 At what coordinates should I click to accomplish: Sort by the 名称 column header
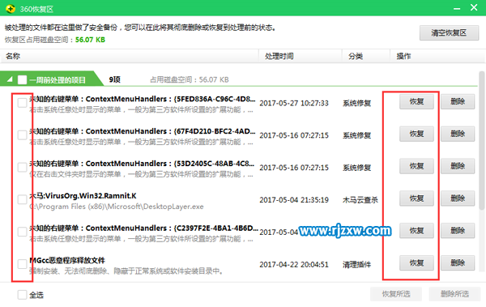tap(130, 56)
